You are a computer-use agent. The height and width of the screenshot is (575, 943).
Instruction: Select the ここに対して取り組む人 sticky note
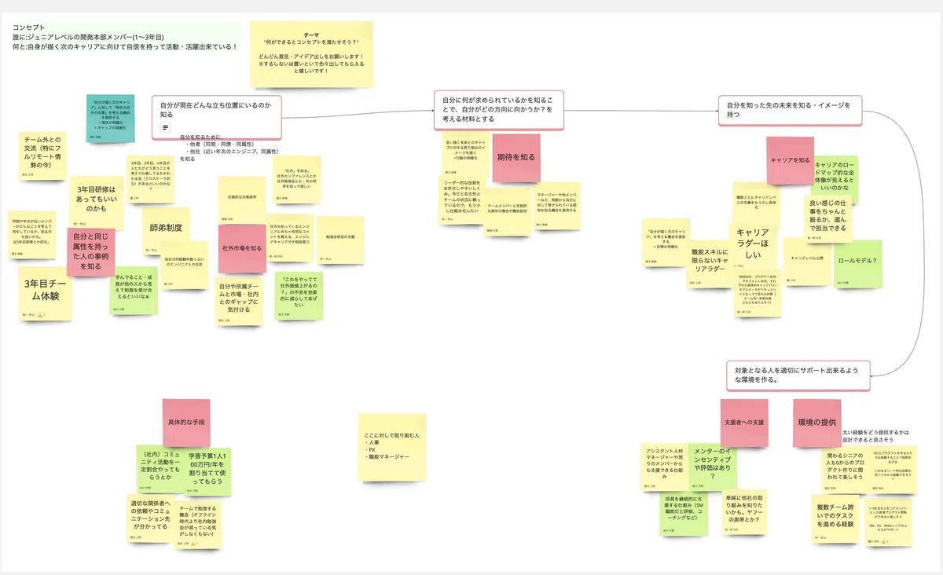pos(392,447)
